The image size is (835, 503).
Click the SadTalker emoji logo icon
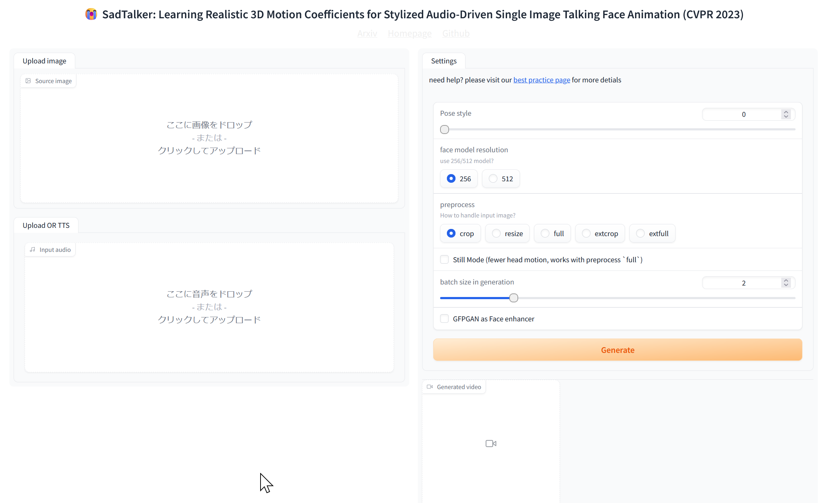(x=91, y=14)
